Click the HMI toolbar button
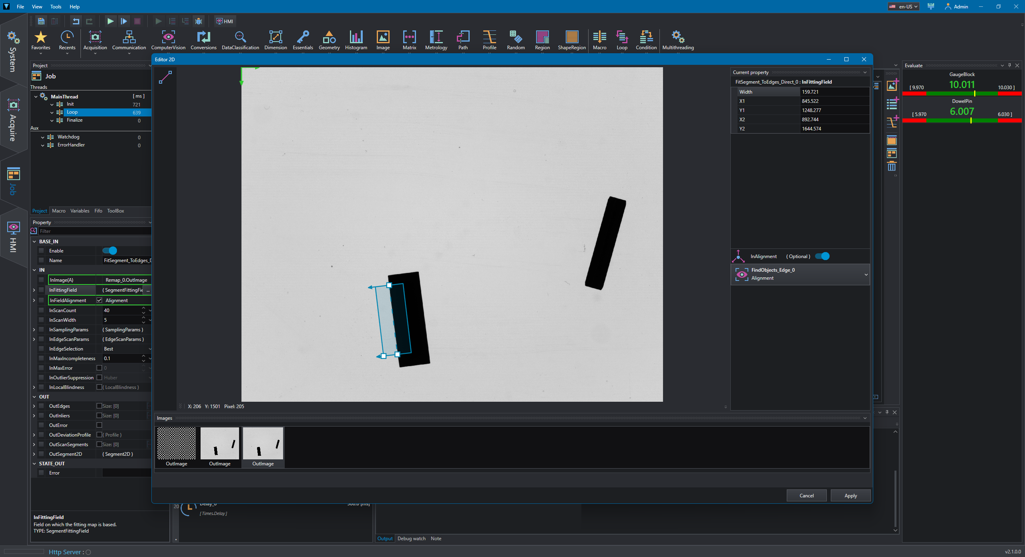The width and height of the screenshot is (1025, 557). [225, 21]
